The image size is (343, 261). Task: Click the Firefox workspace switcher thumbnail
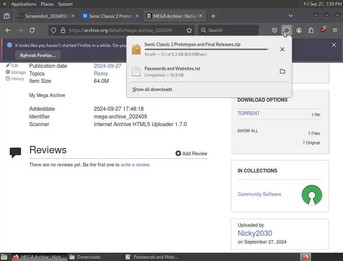click(305, 257)
